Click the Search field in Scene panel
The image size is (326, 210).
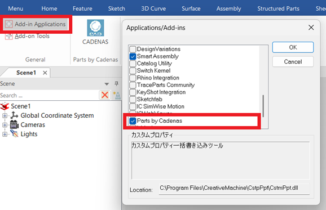click(x=49, y=96)
